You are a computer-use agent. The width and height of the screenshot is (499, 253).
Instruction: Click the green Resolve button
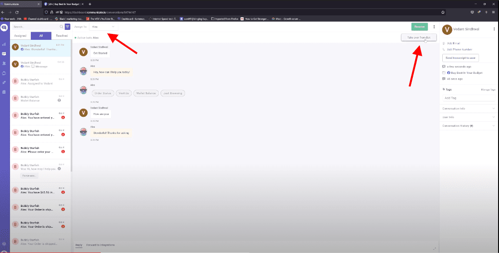click(419, 27)
